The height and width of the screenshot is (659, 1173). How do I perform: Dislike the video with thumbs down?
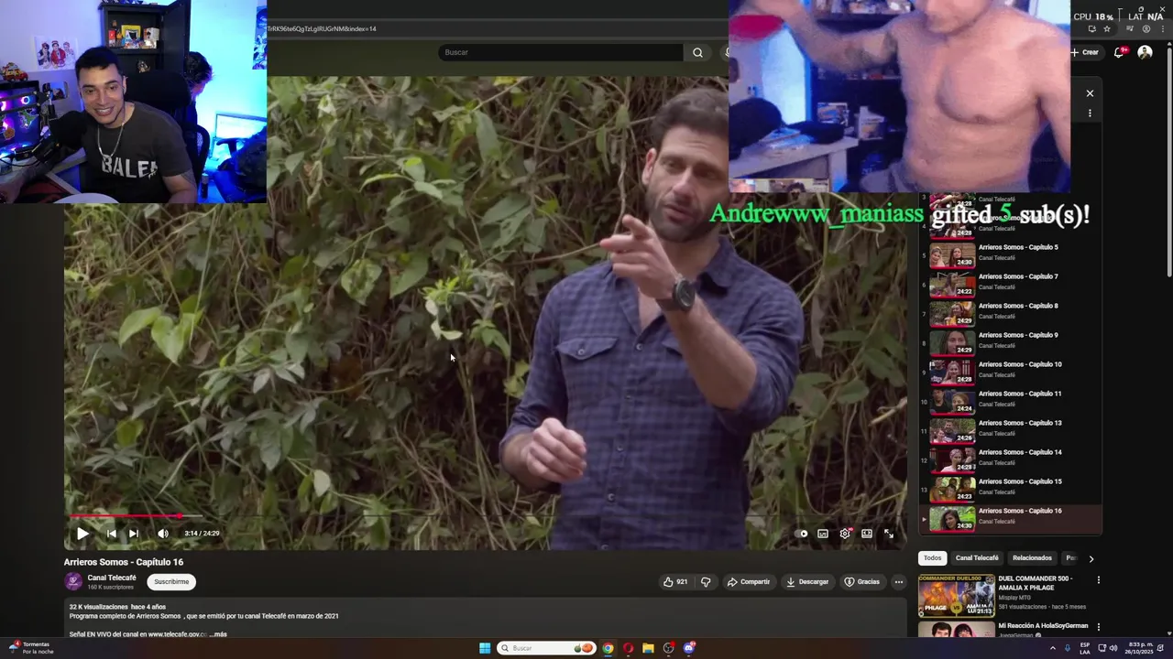[x=706, y=582]
